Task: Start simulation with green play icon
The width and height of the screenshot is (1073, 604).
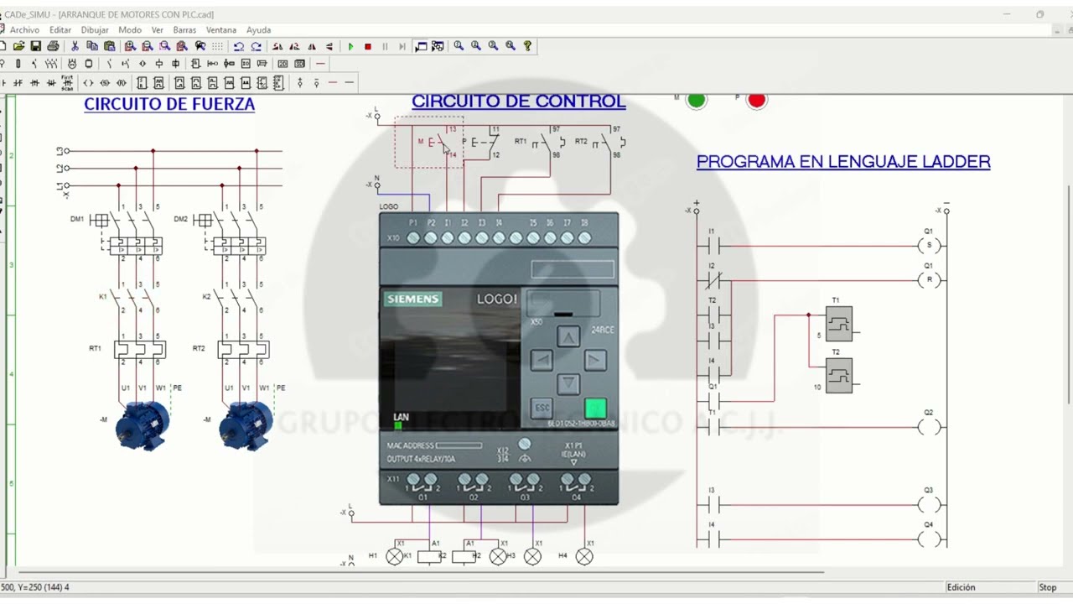Action: tap(350, 46)
